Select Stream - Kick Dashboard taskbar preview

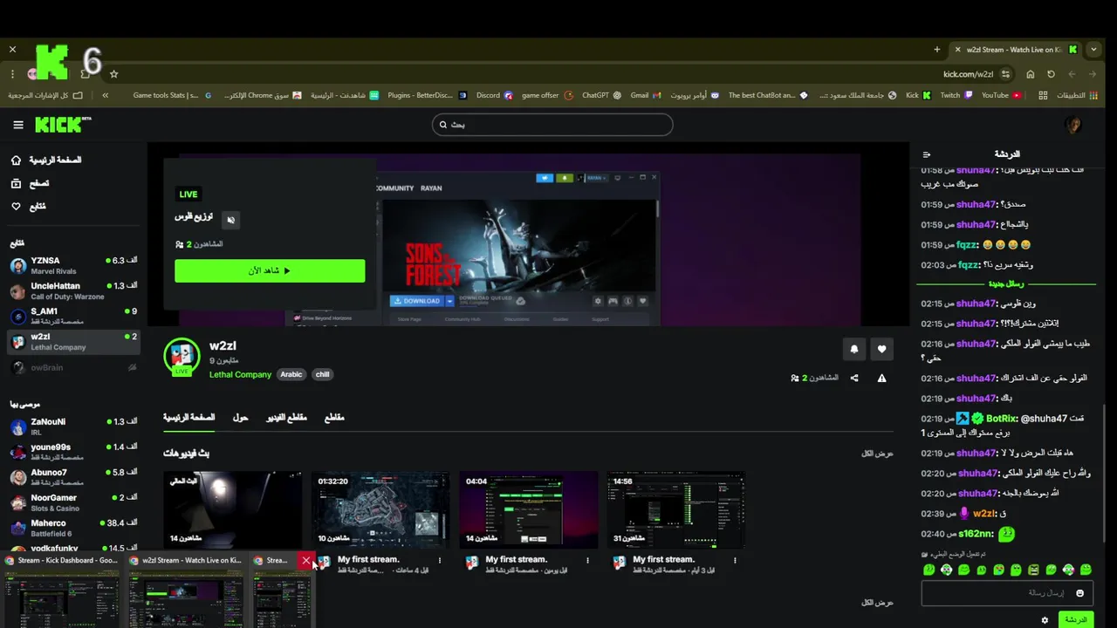61,590
